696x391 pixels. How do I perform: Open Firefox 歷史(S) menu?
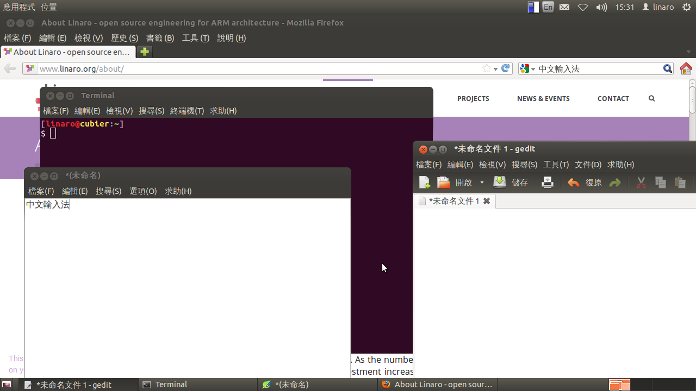(125, 38)
